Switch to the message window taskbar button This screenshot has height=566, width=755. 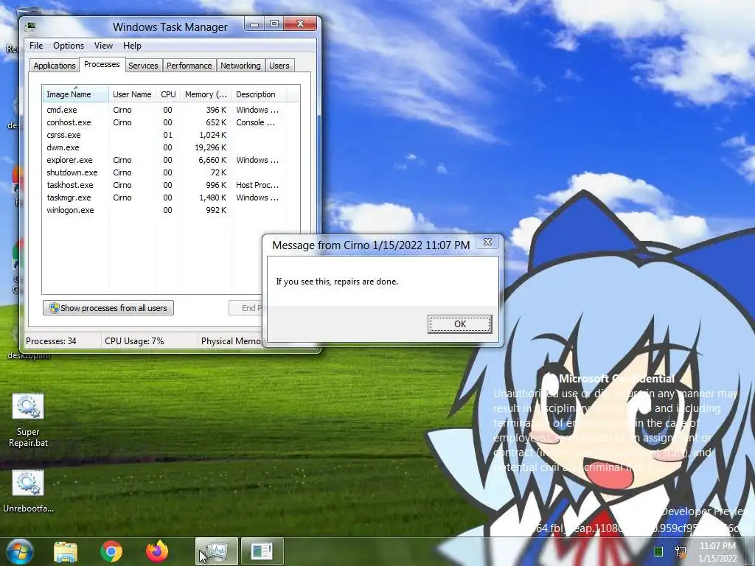262,551
